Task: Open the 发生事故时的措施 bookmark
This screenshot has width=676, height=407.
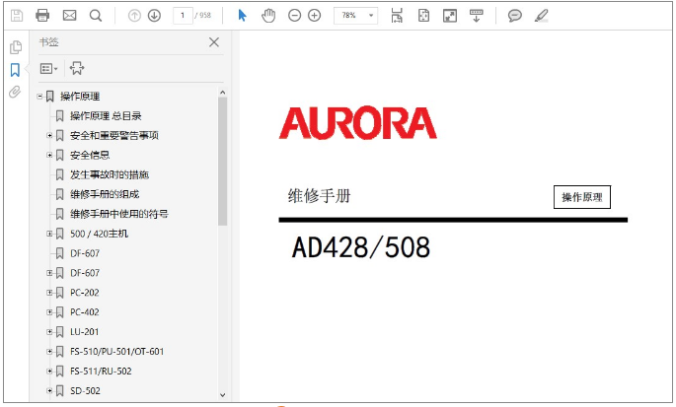Action: (x=110, y=174)
